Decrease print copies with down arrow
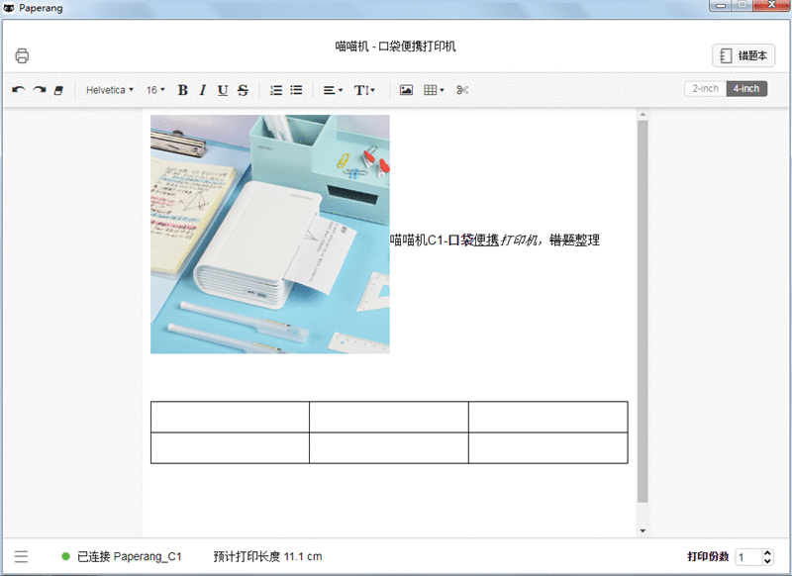This screenshot has height=576, width=792. (x=768, y=560)
